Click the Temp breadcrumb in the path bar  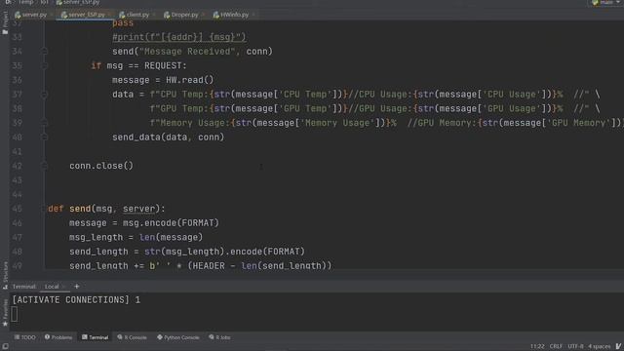tap(26, 2)
